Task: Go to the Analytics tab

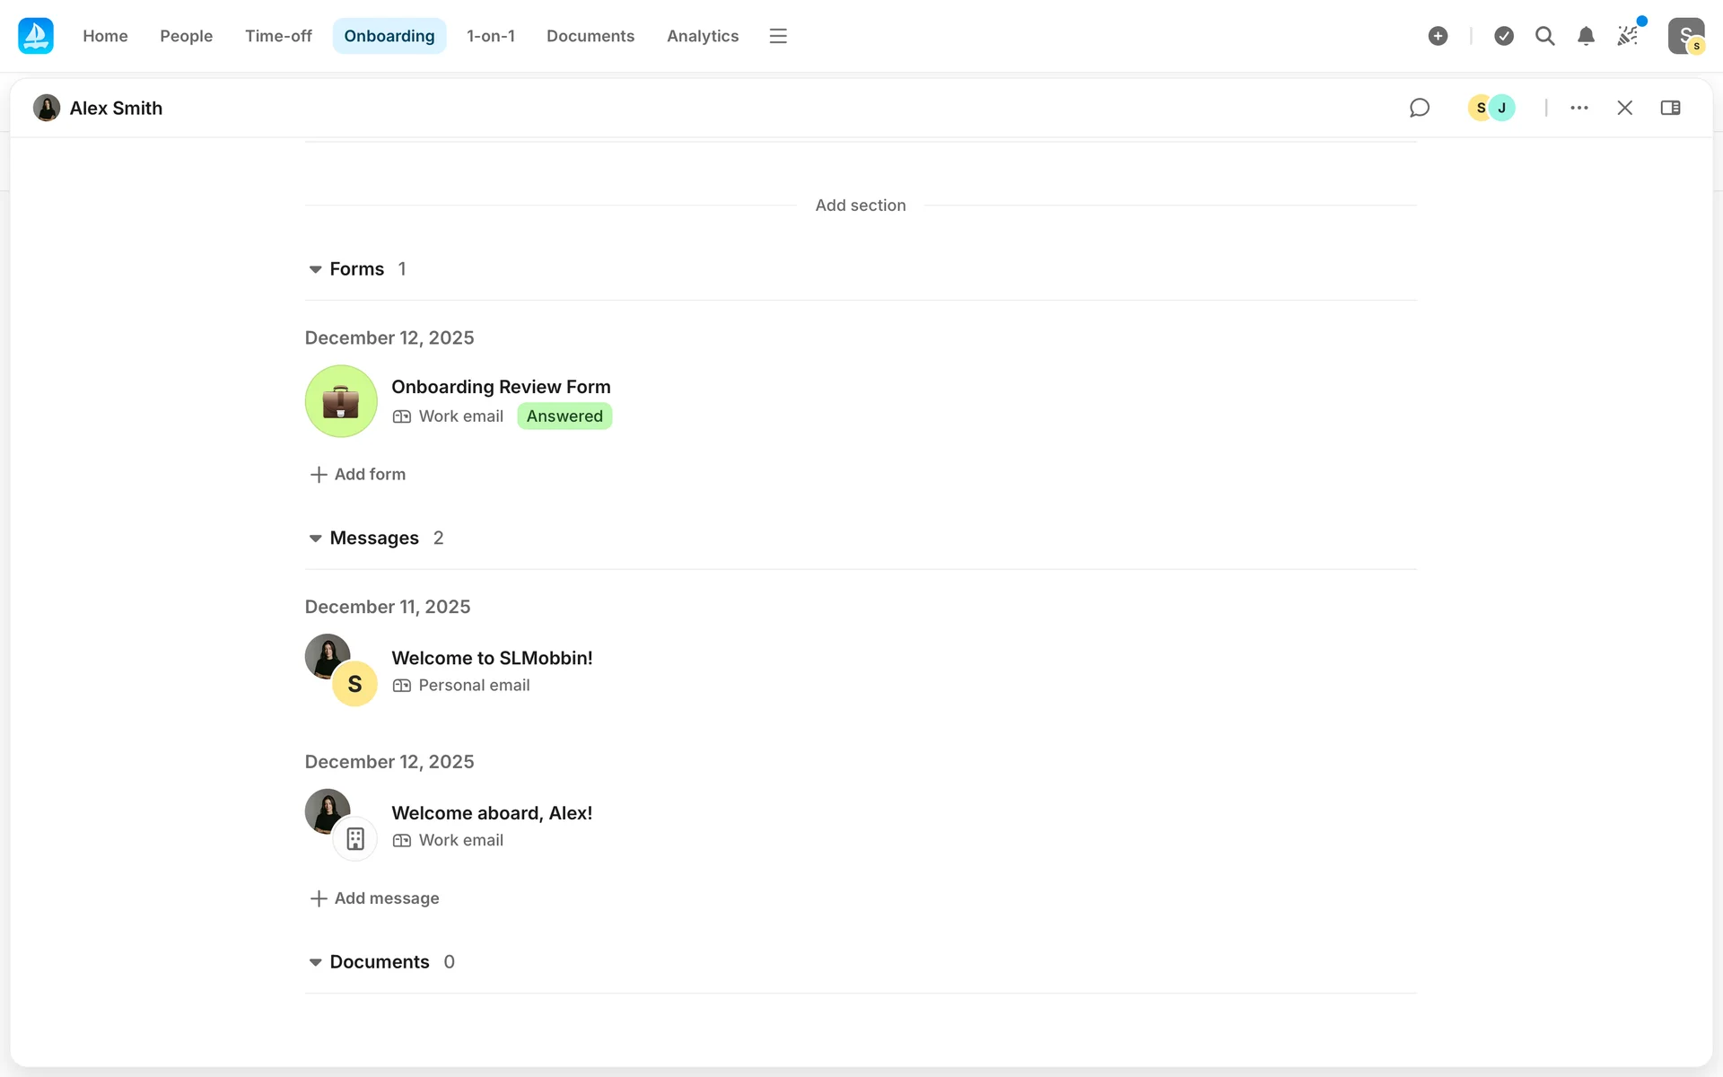Action: 702,36
